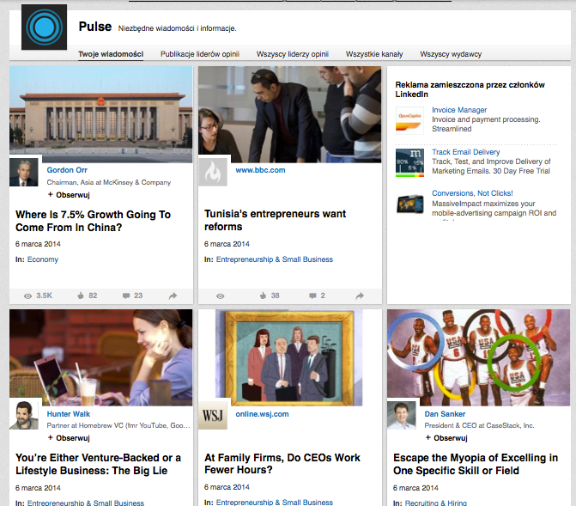Click the views eye icon on Tunisia article
The image size is (576, 506).
[x=220, y=296]
